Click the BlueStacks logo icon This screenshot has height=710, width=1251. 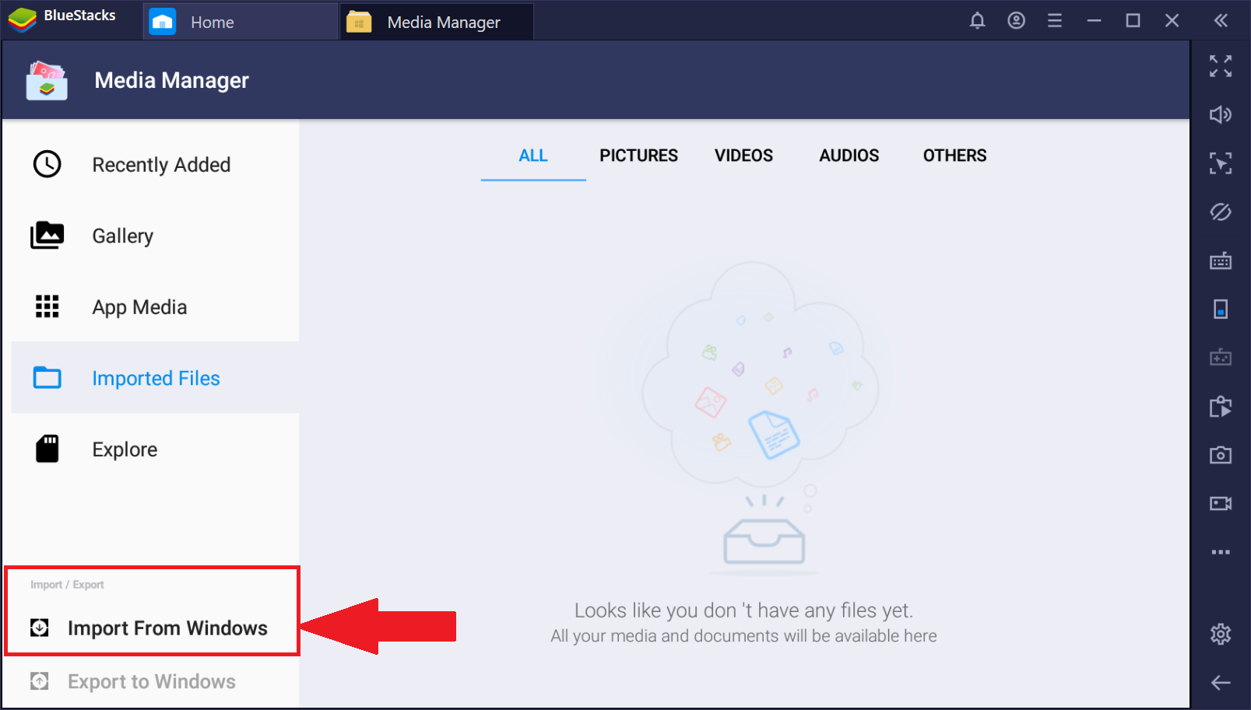tap(23, 19)
